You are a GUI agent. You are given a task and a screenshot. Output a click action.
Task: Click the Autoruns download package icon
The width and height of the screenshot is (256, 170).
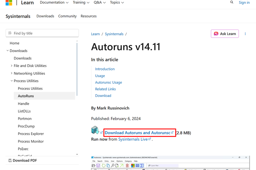(95, 131)
